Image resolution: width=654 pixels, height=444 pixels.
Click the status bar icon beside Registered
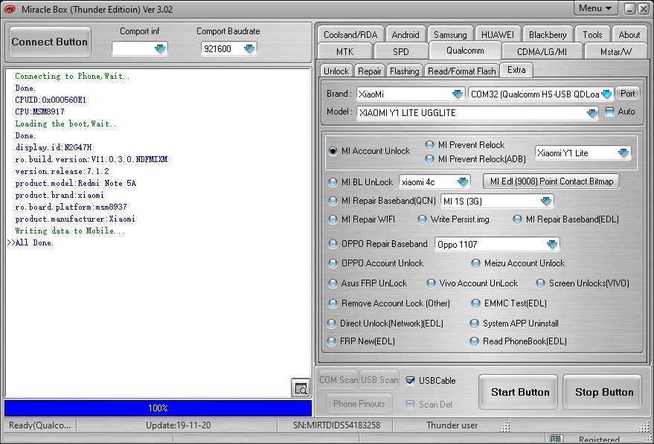point(556,439)
